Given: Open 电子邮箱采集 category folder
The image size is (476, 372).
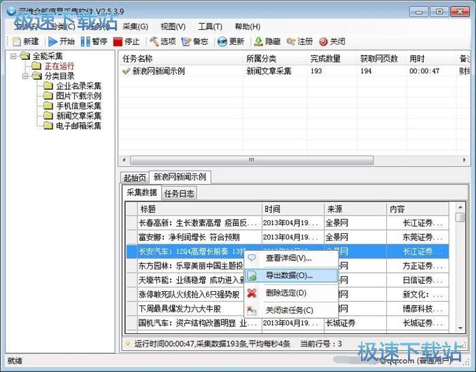Looking at the screenshot, I should [x=79, y=126].
